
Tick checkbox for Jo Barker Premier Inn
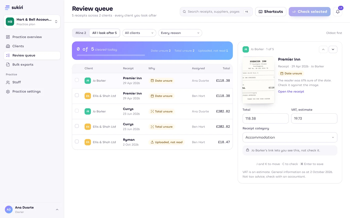[x=77, y=80]
